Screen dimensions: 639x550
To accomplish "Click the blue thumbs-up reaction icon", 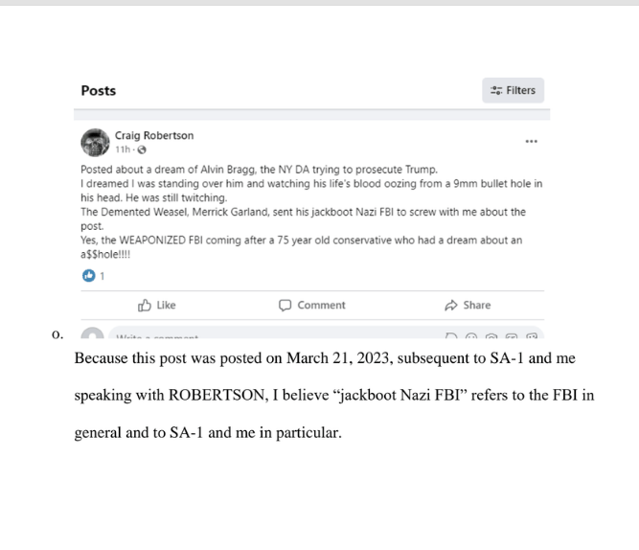I will pyautogui.click(x=88, y=276).
